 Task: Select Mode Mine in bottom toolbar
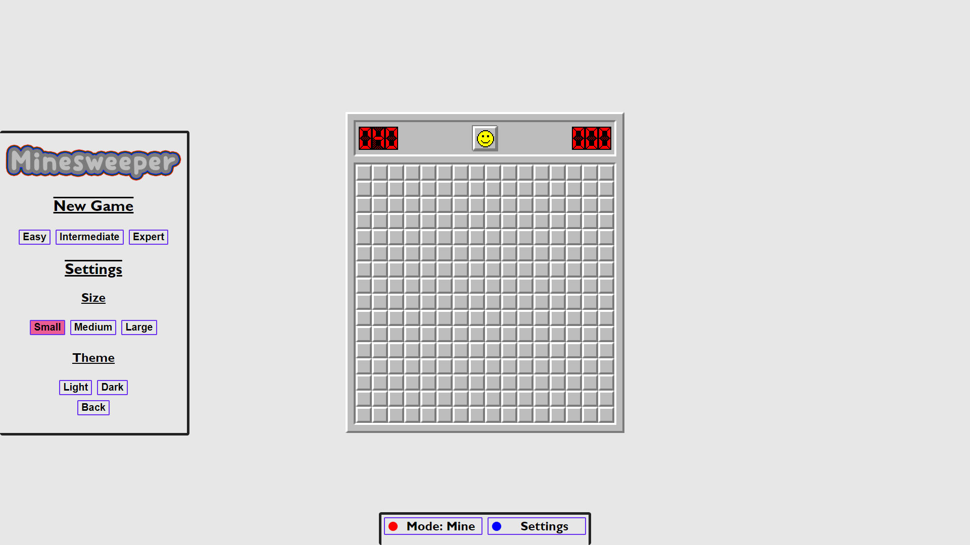[432, 526]
